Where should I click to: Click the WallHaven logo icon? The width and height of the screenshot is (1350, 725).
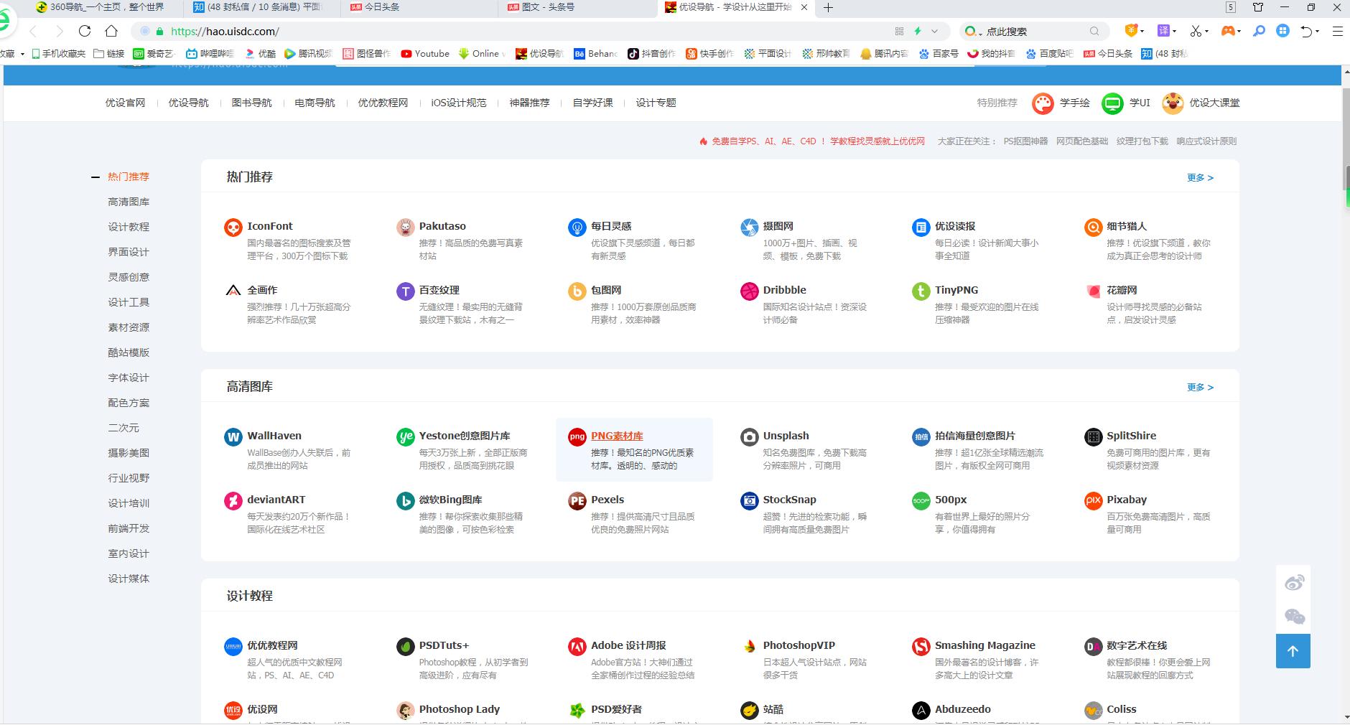233,437
